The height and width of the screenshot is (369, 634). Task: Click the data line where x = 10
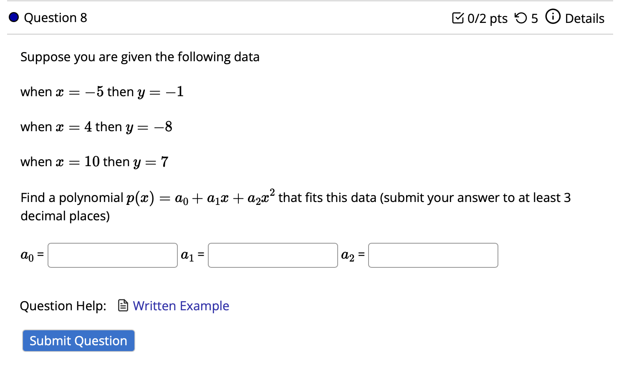(94, 162)
